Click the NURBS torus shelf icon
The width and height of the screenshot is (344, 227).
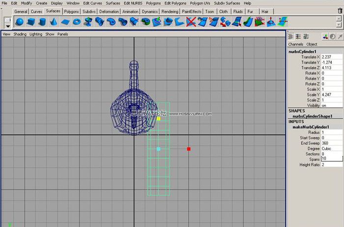(x=76, y=21)
